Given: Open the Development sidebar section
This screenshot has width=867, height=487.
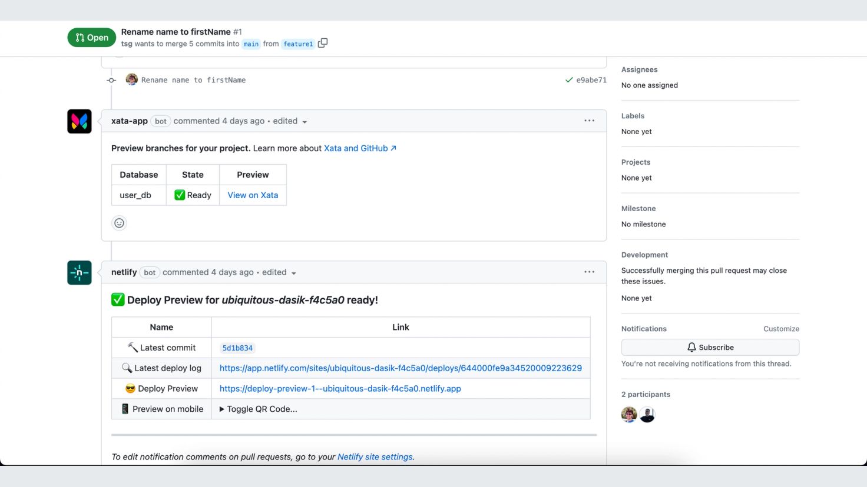Looking at the screenshot, I should click(x=644, y=255).
